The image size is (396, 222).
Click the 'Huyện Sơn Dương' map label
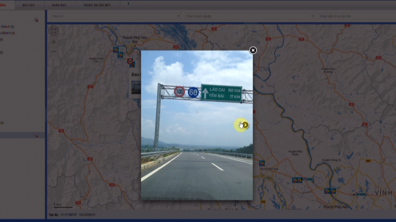(x=328, y=70)
